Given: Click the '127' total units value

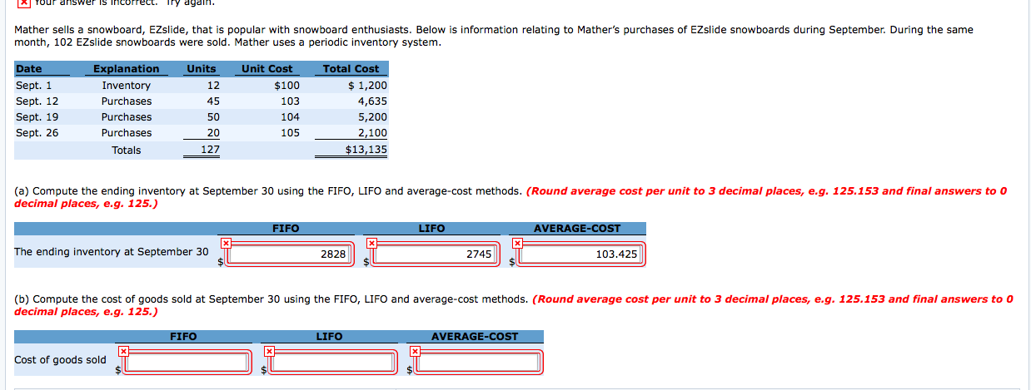Looking at the screenshot, I should click(x=211, y=151).
